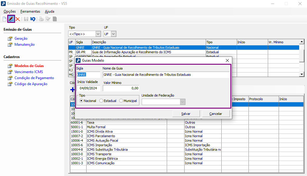Undo changes with the blue arrow icon

click(33, 19)
